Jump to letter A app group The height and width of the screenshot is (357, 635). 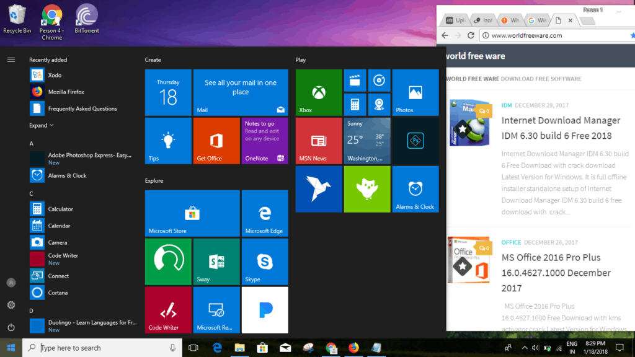[31, 143]
